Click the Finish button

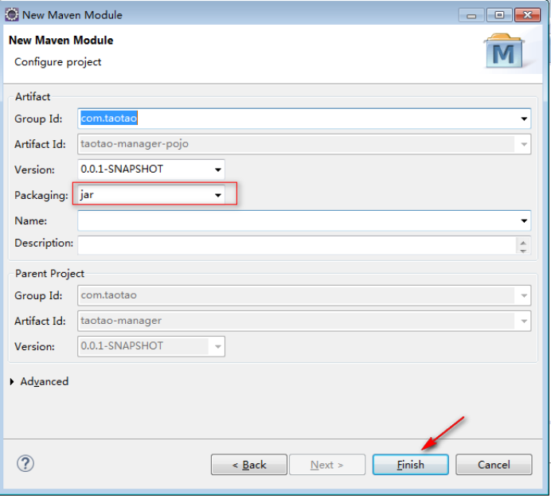[410, 465]
